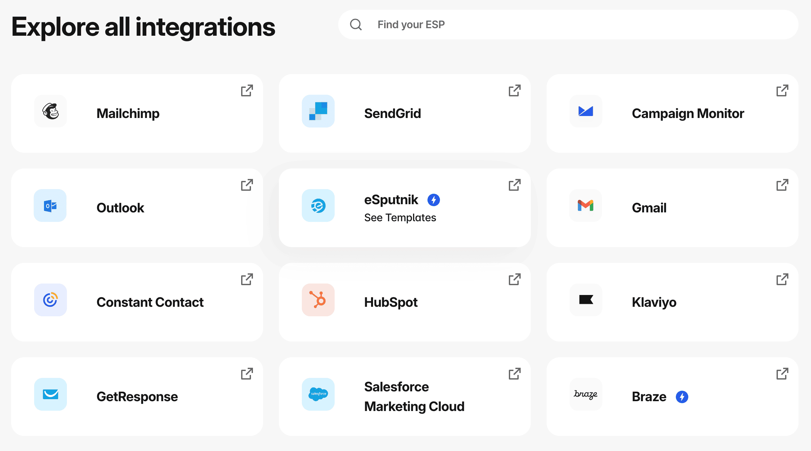
Task: Click the Outlook logo icon
Action: click(50, 206)
